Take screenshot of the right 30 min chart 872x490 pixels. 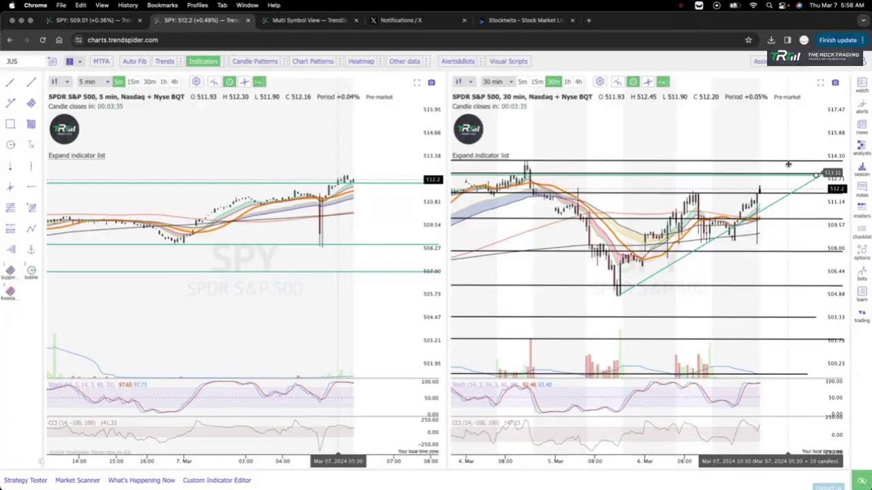[835, 82]
